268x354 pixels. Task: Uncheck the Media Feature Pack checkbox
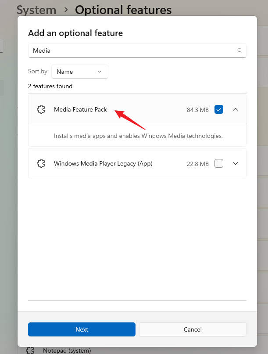218,109
